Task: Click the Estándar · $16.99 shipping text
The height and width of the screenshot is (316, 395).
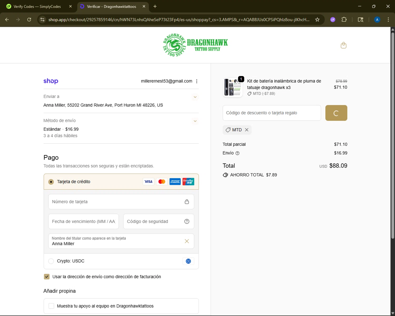Action: [x=61, y=129]
